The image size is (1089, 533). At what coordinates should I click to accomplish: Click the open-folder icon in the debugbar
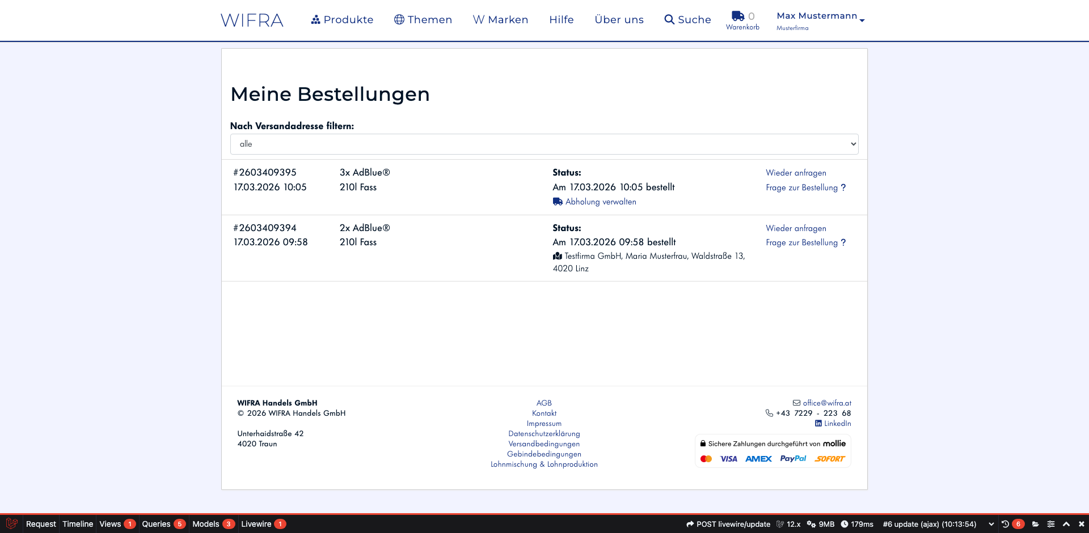(x=1035, y=524)
